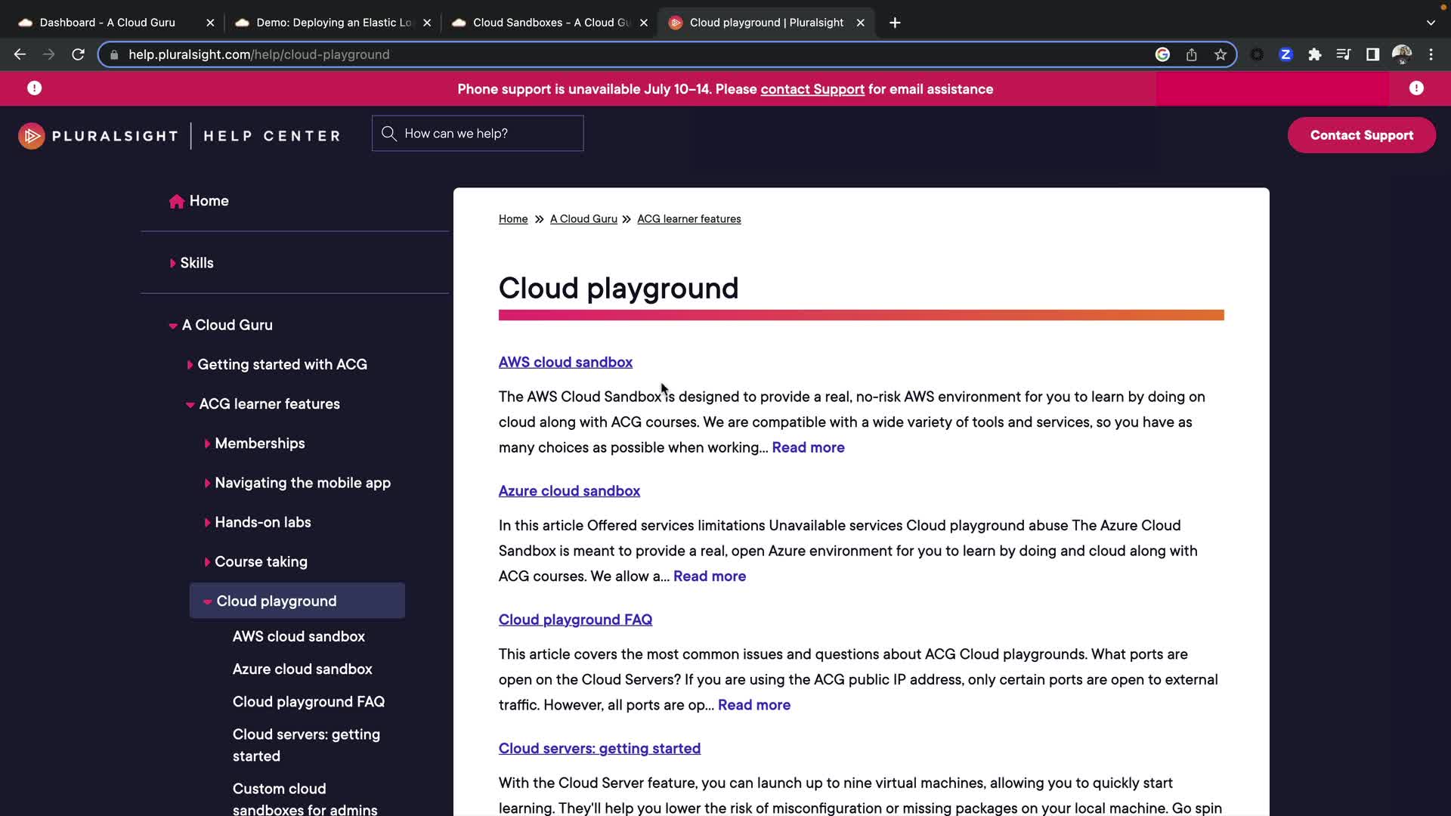Screen dimensions: 1451x816
Task: Click the contact Support banner link
Action: [812, 89]
